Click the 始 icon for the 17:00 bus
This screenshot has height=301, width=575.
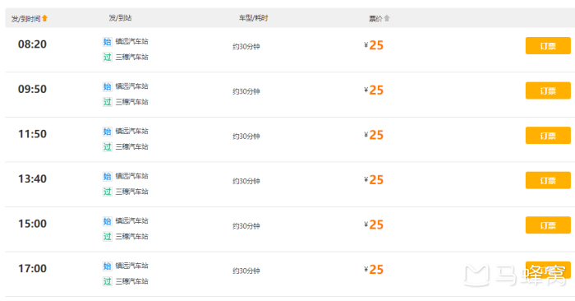tap(107, 266)
